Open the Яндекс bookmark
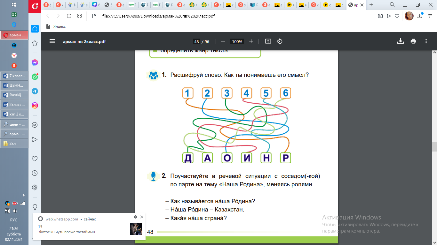437x245 pixels. (56, 26)
